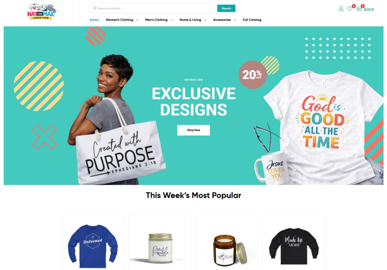
Task: Click the 20% off badge
Action: coord(252,75)
